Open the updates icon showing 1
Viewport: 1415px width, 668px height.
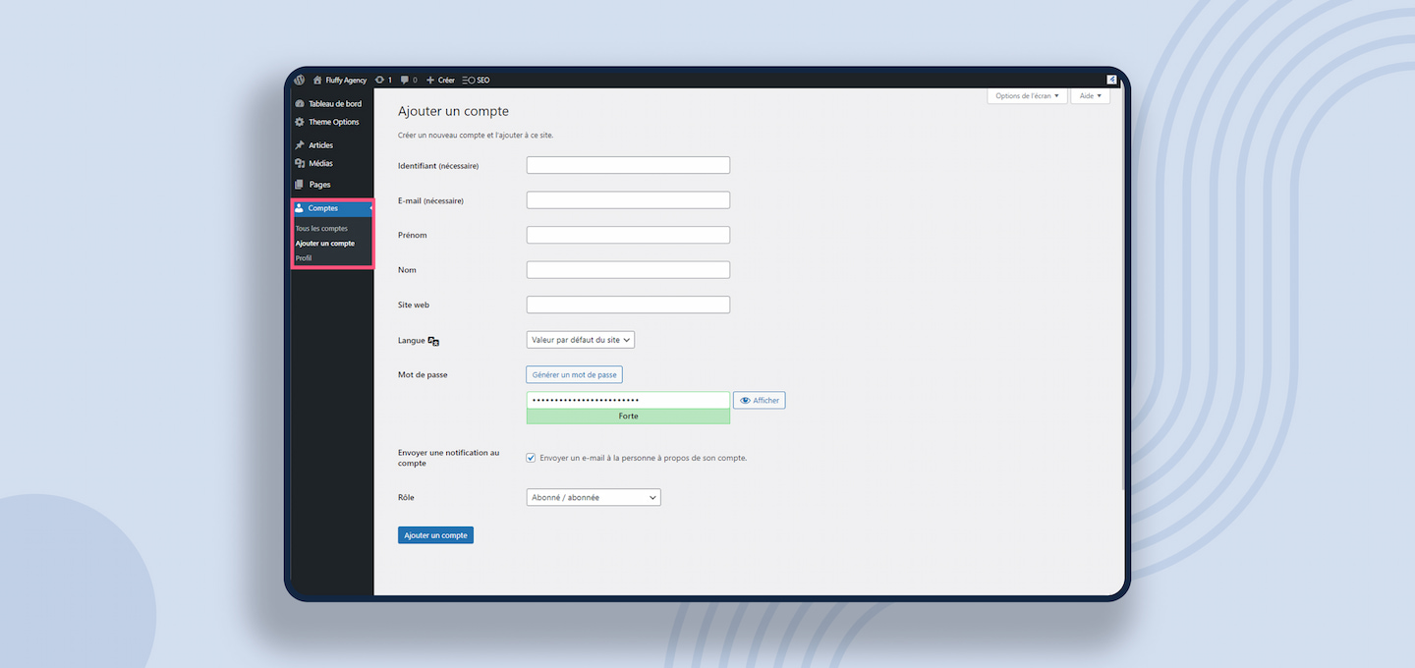[380, 80]
